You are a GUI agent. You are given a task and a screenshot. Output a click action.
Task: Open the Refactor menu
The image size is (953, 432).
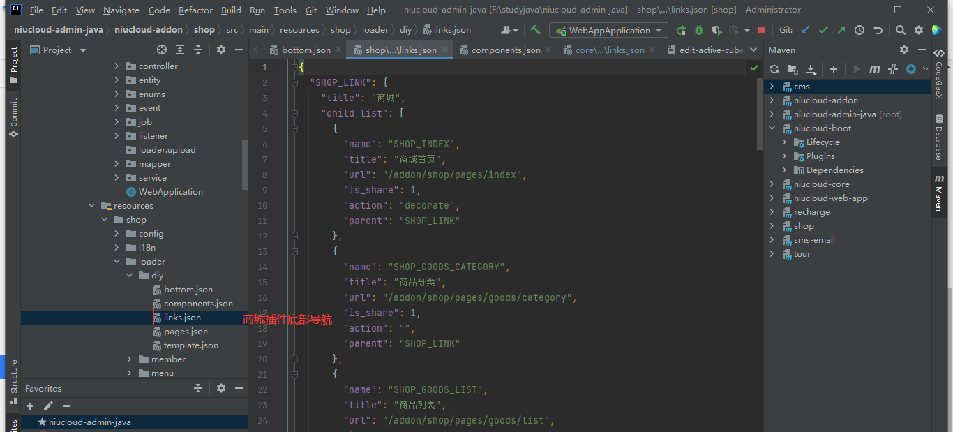pos(195,10)
